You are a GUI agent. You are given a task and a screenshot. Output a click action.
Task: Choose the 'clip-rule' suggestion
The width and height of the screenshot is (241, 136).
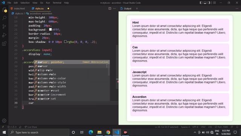(72, 70)
